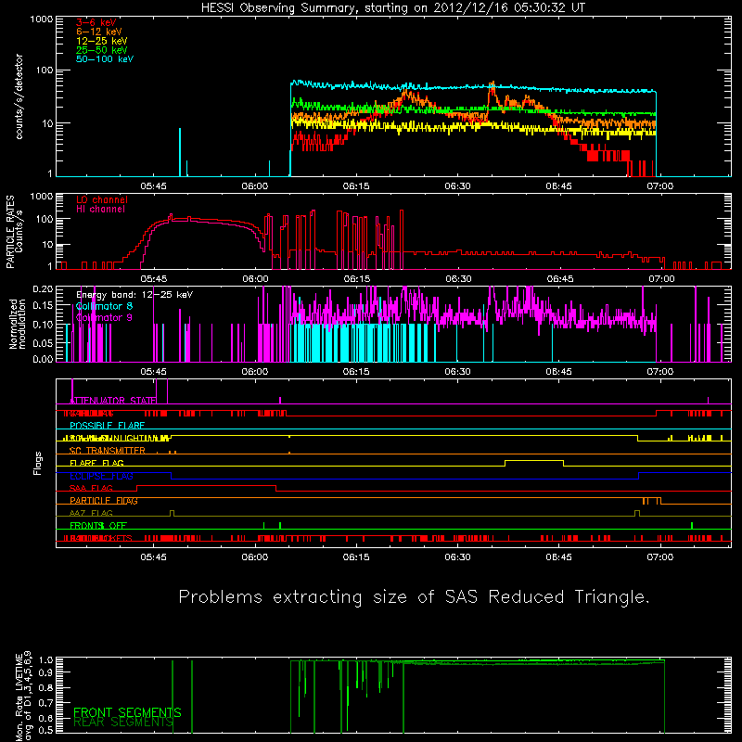This screenshot has height=742, width=742.
Task: Click the '0.15' tick on the modulation axis
Action: (x=42, y=306)
